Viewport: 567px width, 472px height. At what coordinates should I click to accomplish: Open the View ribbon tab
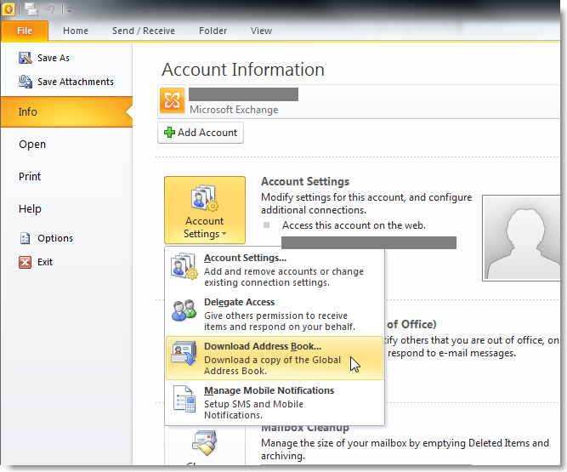click(x=261, y=31)
